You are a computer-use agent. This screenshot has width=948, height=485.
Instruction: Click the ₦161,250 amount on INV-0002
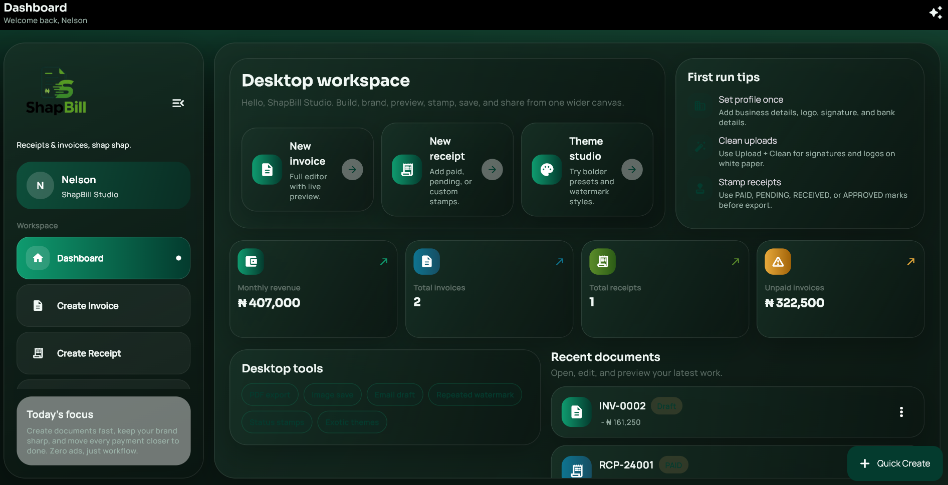coord(623,422)
